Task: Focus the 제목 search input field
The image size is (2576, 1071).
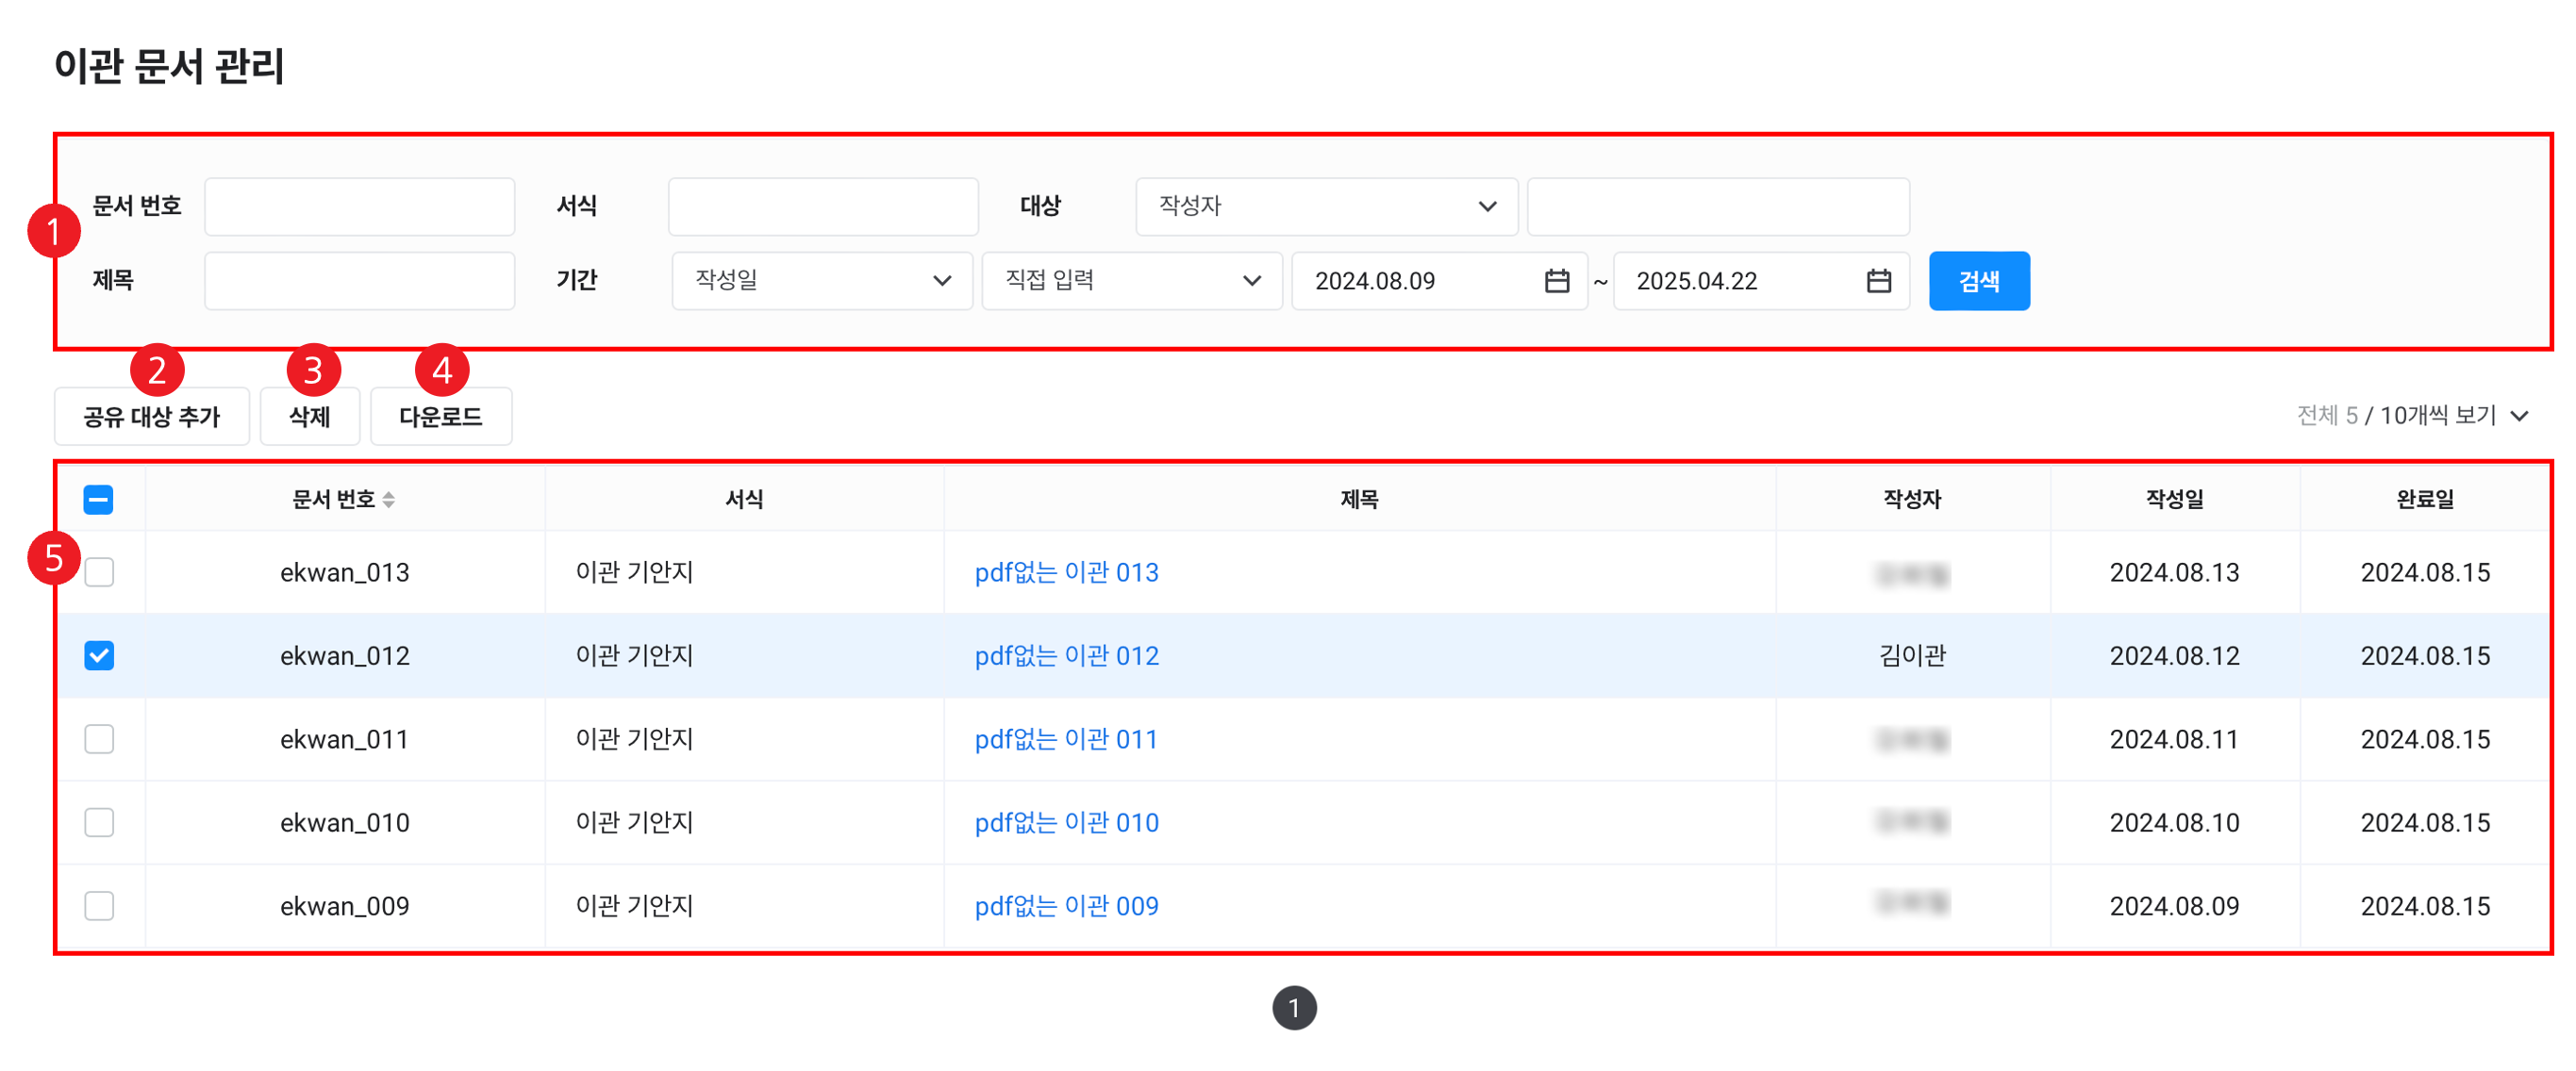Action: tap(359, 281)
